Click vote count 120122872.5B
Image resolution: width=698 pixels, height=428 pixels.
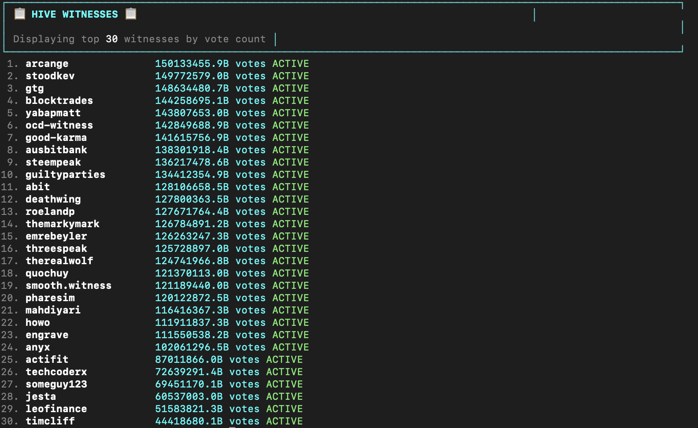tap(192, 298)
